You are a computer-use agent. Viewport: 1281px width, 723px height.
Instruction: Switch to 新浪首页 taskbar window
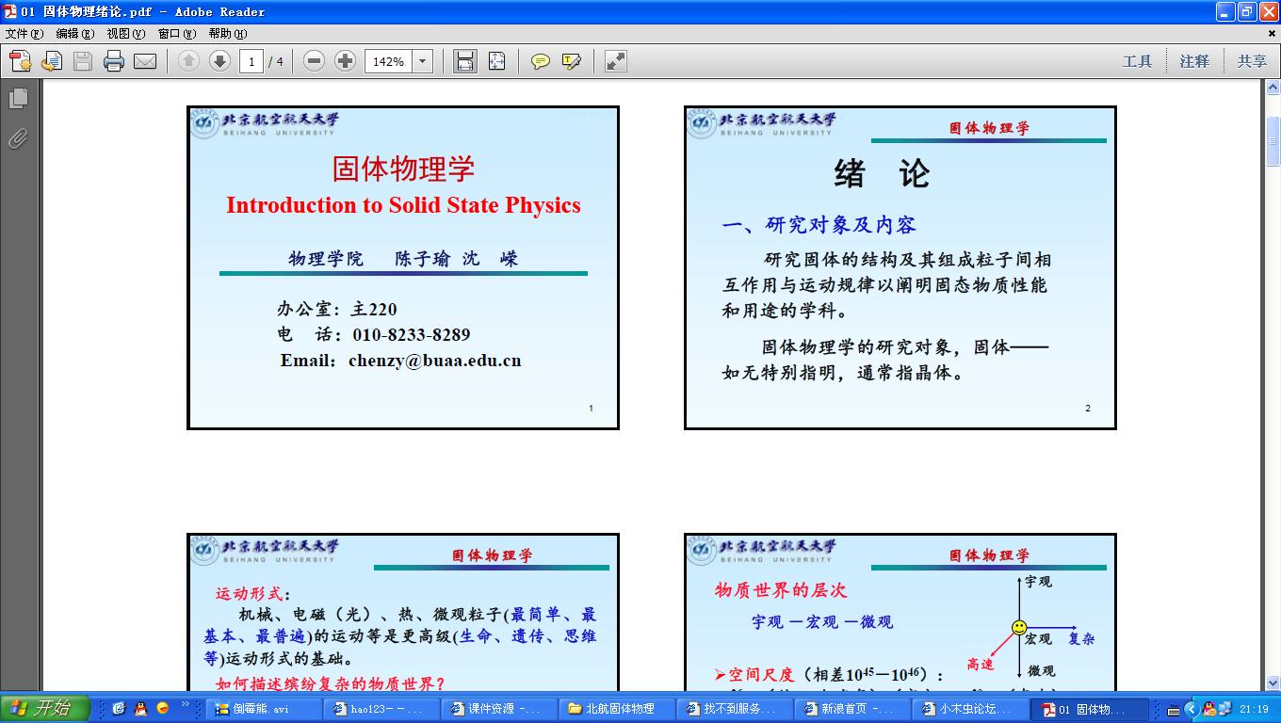(x=852, y=709)
